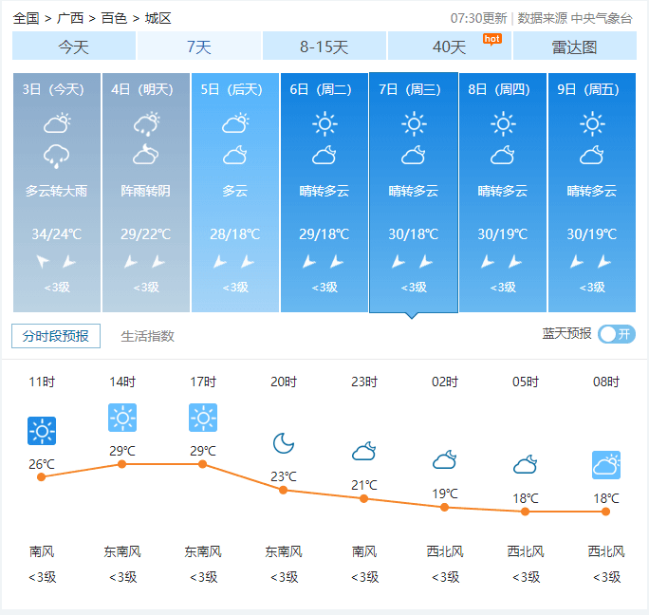Select the 6日 (周二) day column header

pyautogui.click(x=321, y=89)
